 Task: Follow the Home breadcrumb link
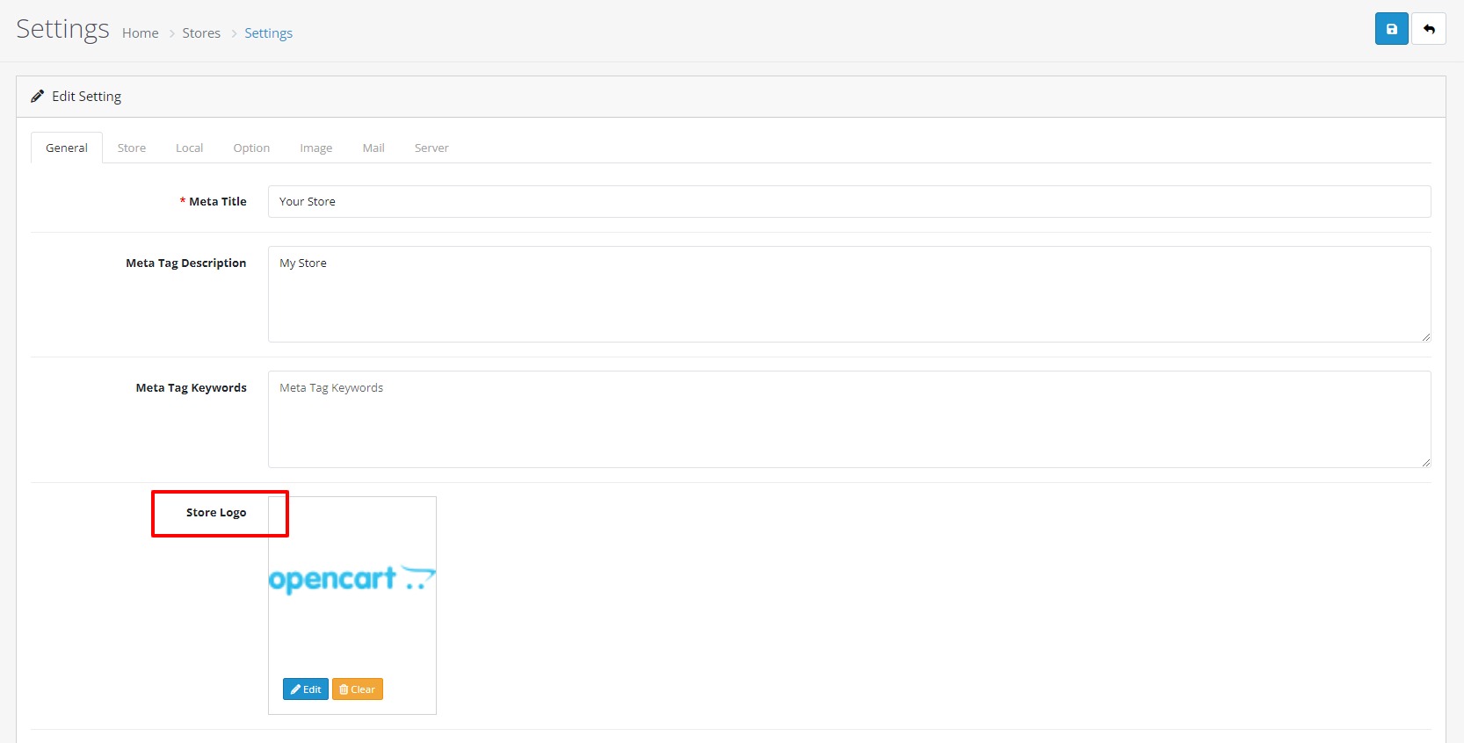coord(141,33)
